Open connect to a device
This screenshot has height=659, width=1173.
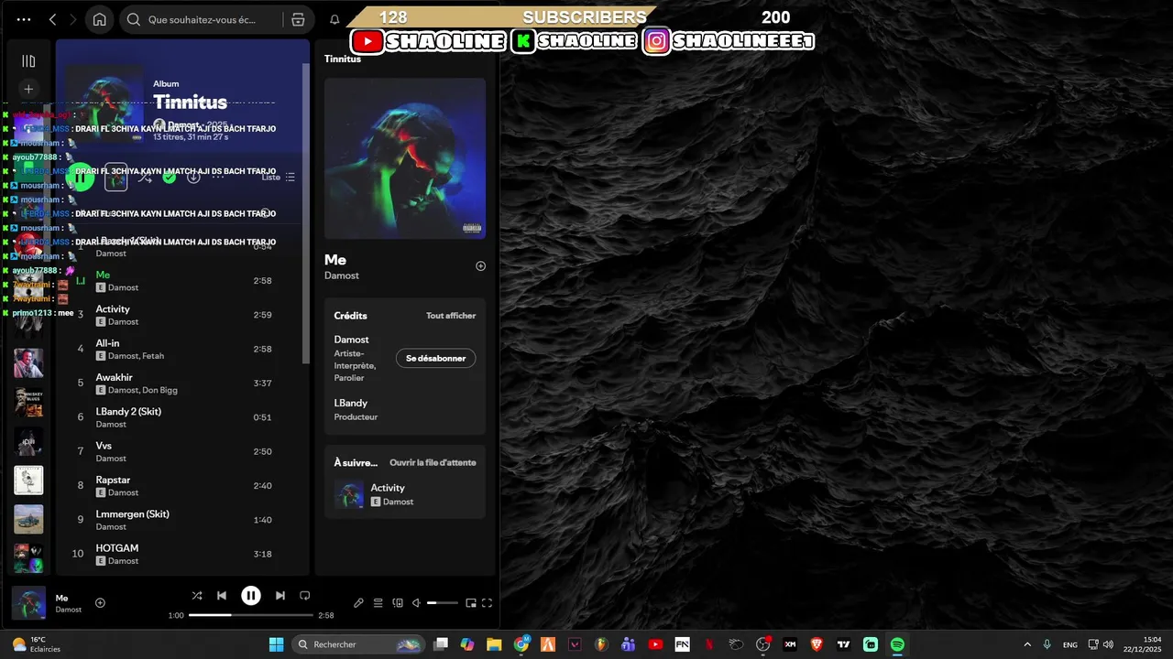click(x=398, y=602)
